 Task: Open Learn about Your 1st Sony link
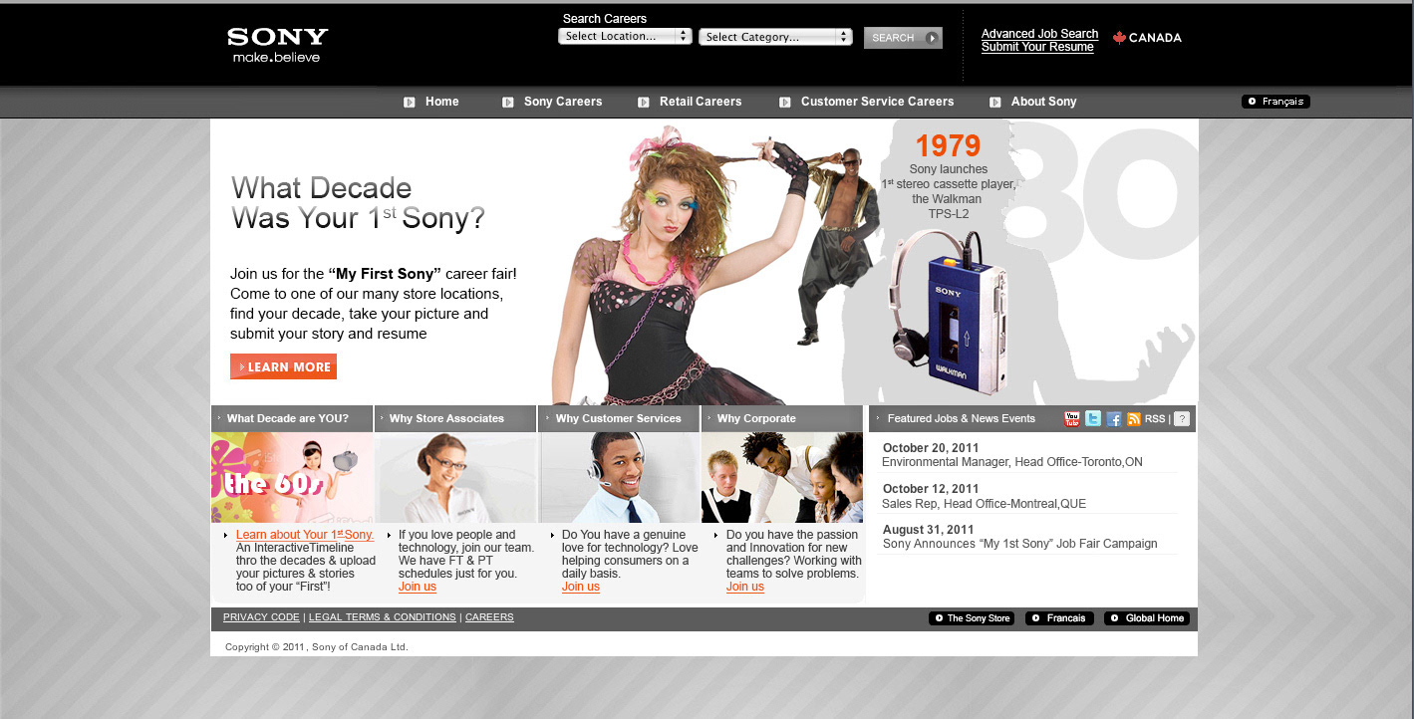[x=305, y=535]
